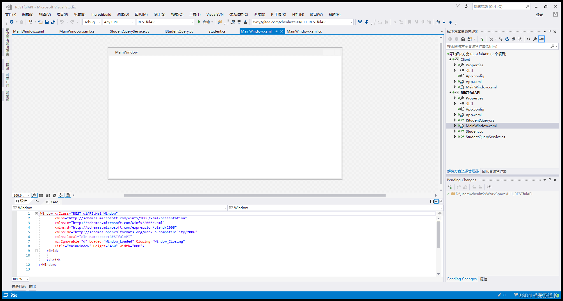Switch to the StudentQueryService.cs tab
The image size is (563, 301).
pyautogui.click(x=129, y=31)
